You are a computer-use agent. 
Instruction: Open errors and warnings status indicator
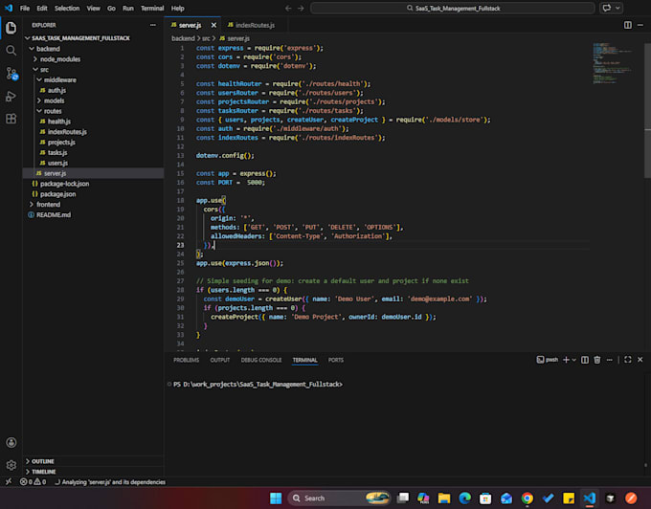click(x=34, y=482)
